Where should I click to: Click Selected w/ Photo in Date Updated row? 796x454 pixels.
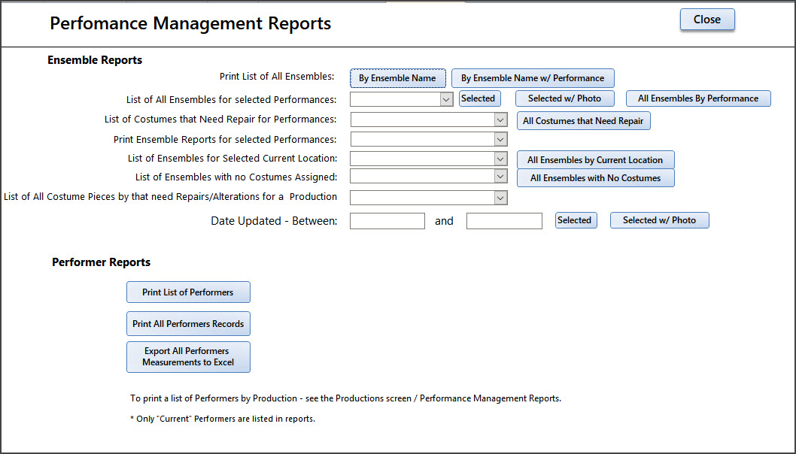coord(659,220)
